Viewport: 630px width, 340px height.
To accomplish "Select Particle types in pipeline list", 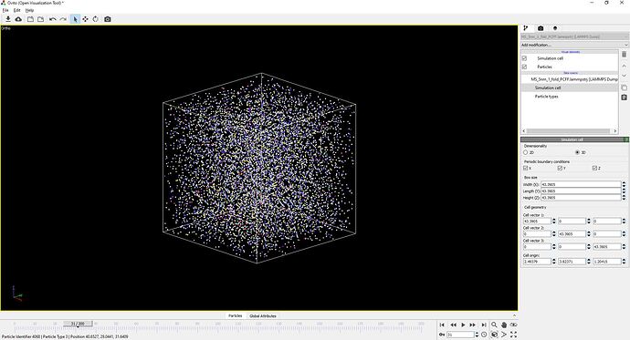I will click(546, 97).
